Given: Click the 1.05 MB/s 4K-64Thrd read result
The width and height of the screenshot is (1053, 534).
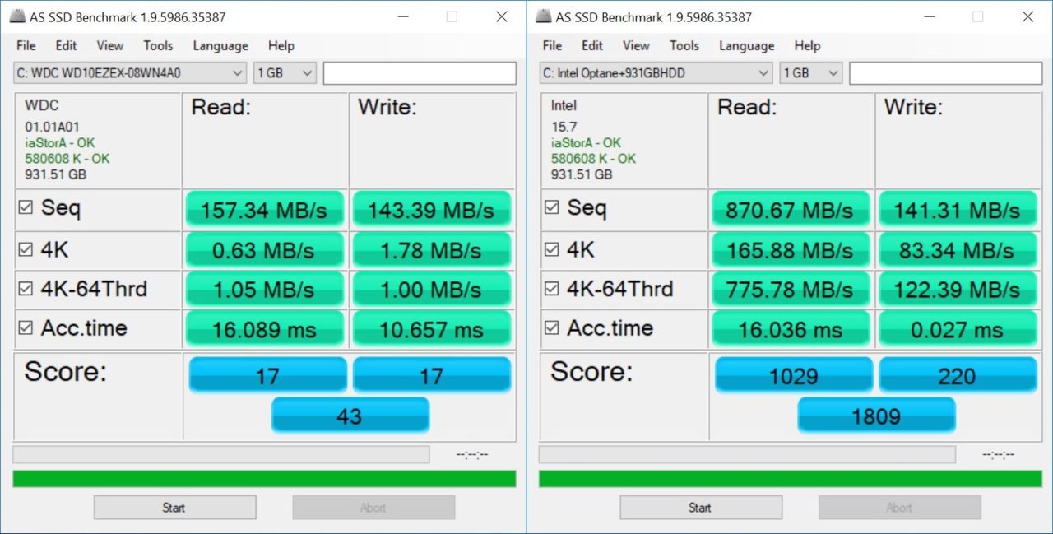Looking at the screenshot, I should pyautogui.click(x=264, y=290).
